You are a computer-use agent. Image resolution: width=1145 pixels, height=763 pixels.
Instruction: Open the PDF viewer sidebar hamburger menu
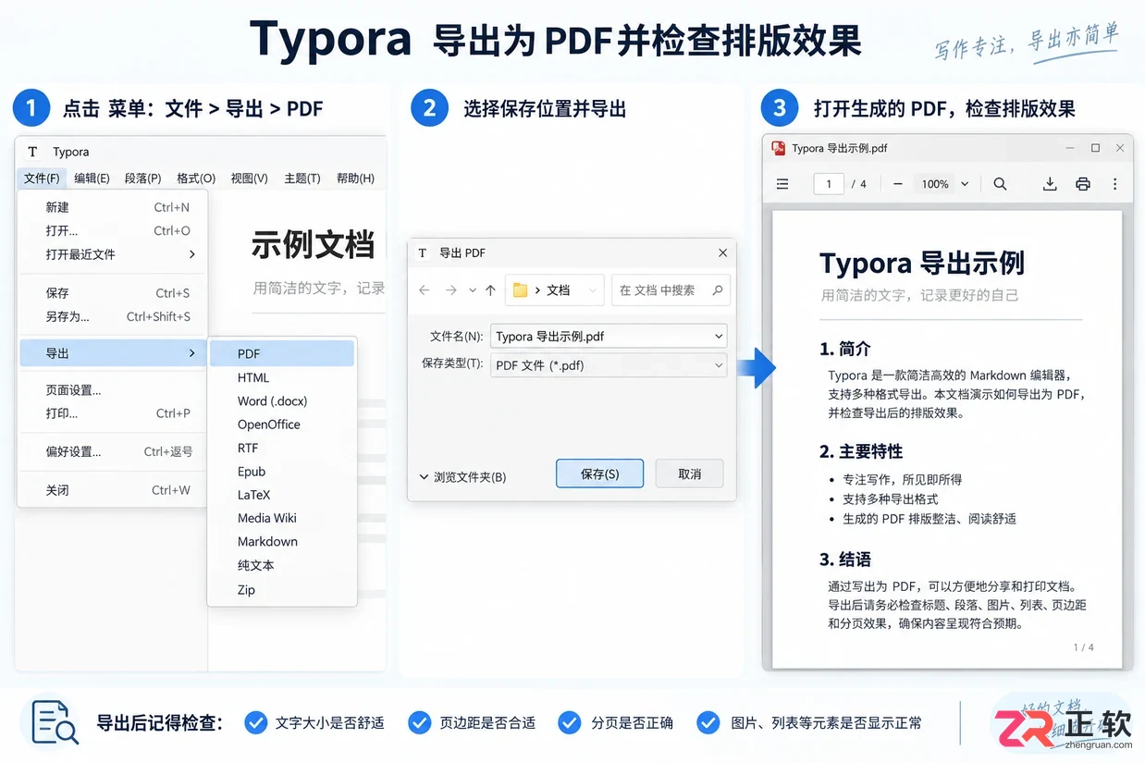point(782,184)
